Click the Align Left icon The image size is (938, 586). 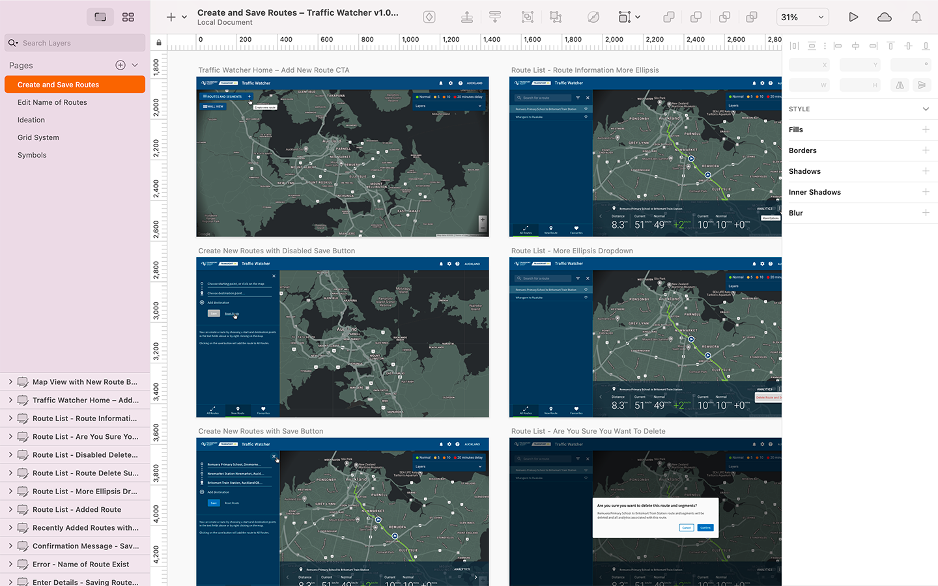point(838,46)
